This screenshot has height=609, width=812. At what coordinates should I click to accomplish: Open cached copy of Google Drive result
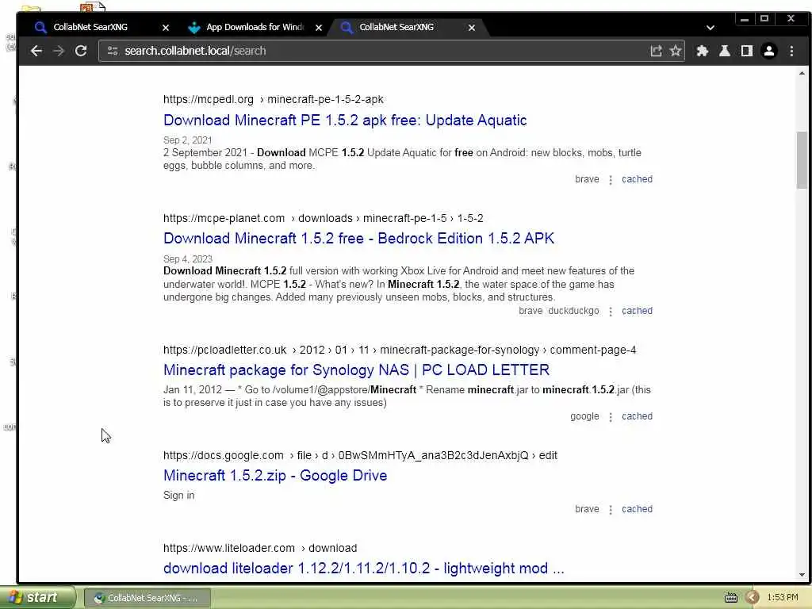point(637,509)
